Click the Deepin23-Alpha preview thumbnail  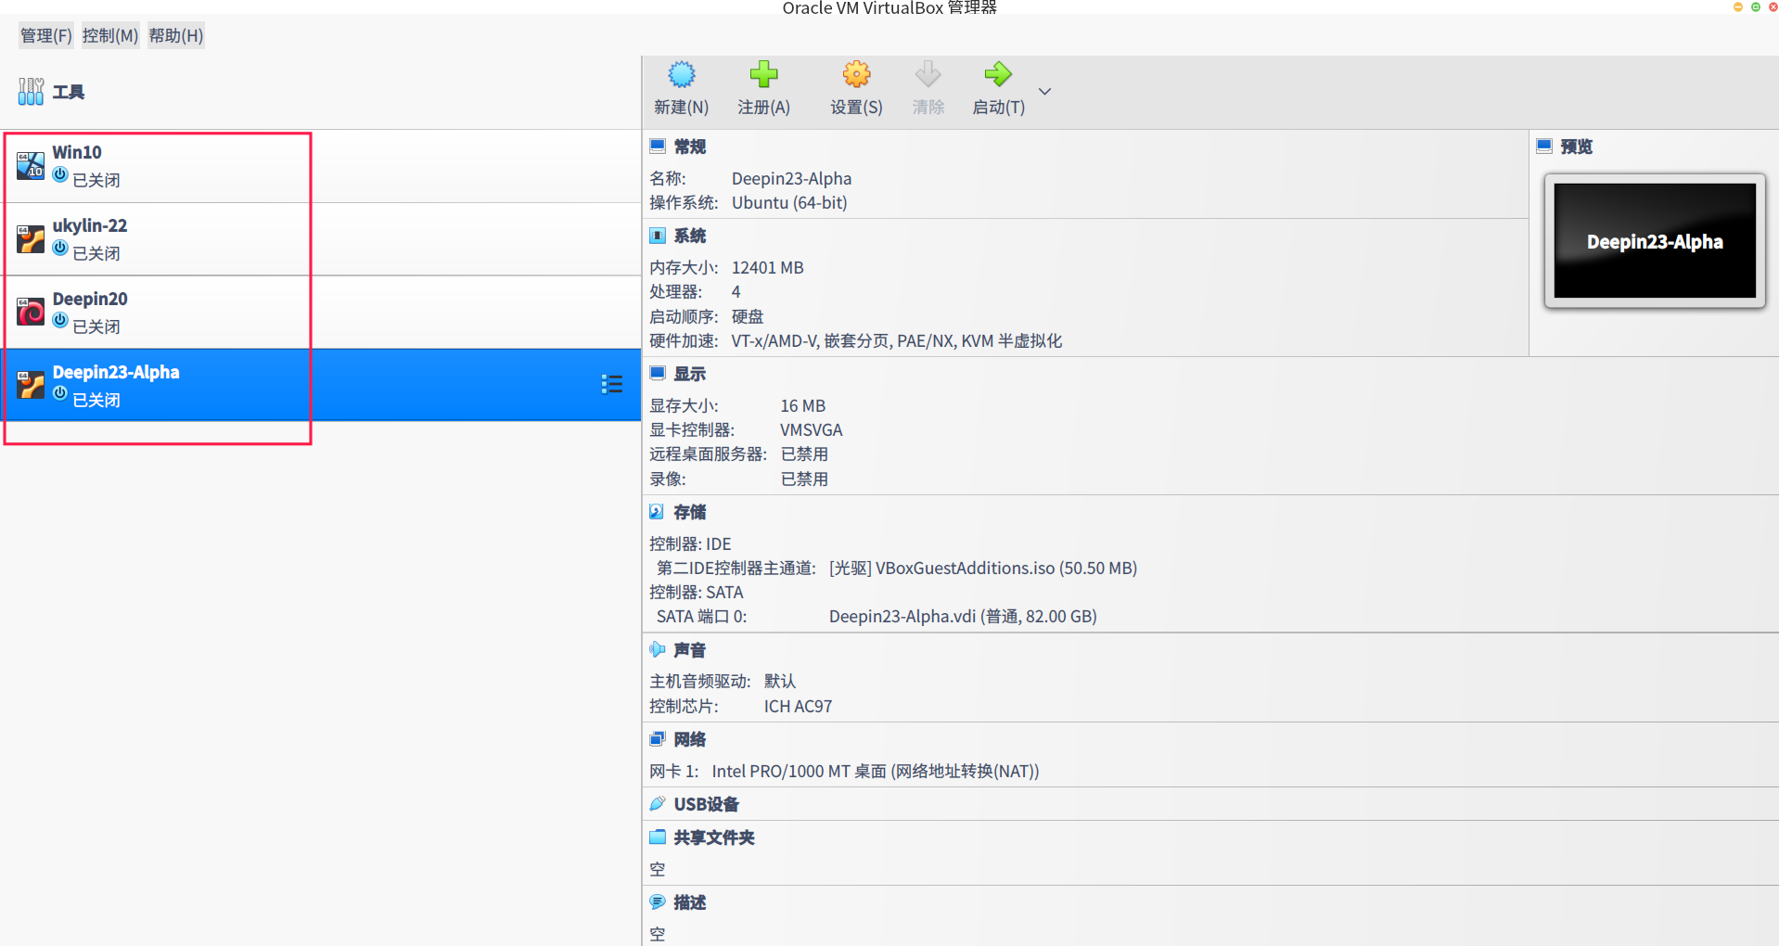[x=1655, y=240]
